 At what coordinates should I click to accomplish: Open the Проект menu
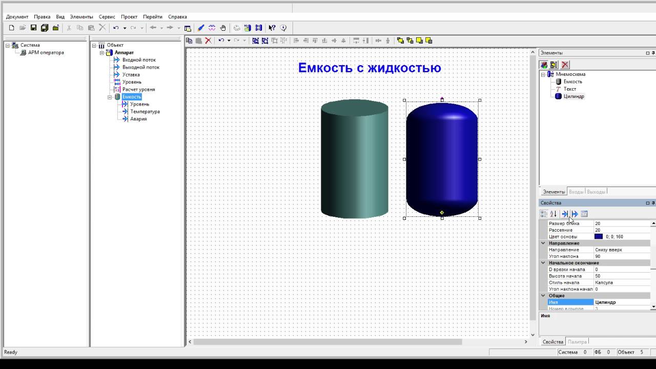point(129,16)
